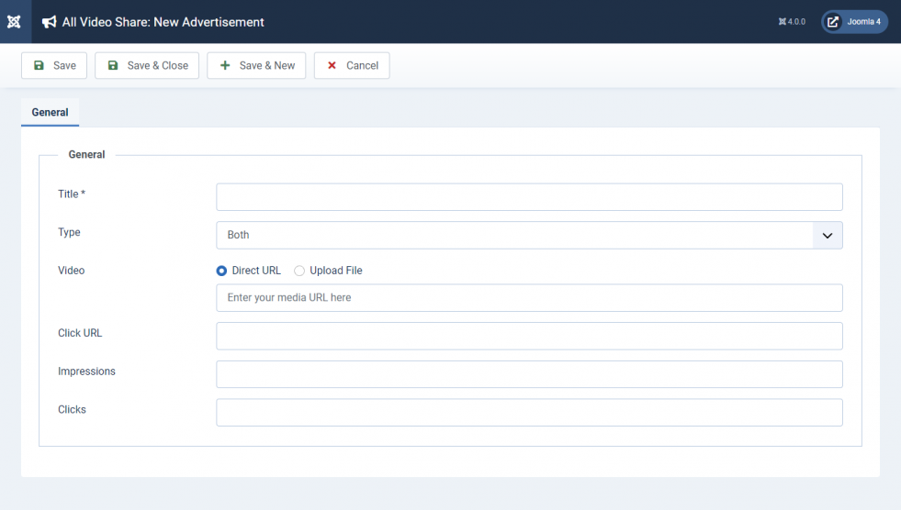The height and width of the screenshot is (510, 901).
Task: Open the Joomla 4 site preview button
Action: (854, 22)
